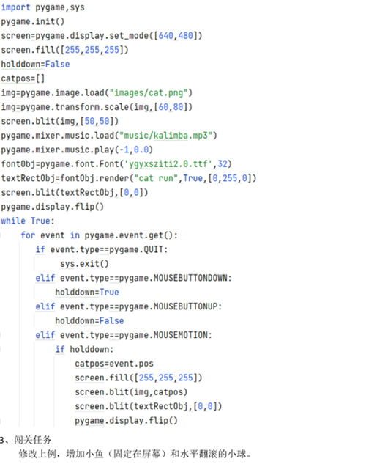This screenshot has height=467, width=366.
Task: Click the catpos=event.pos line
Action: pos(114,364)
